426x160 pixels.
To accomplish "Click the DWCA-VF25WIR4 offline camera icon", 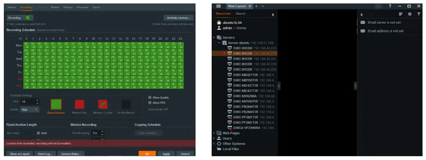I will 230,128.
